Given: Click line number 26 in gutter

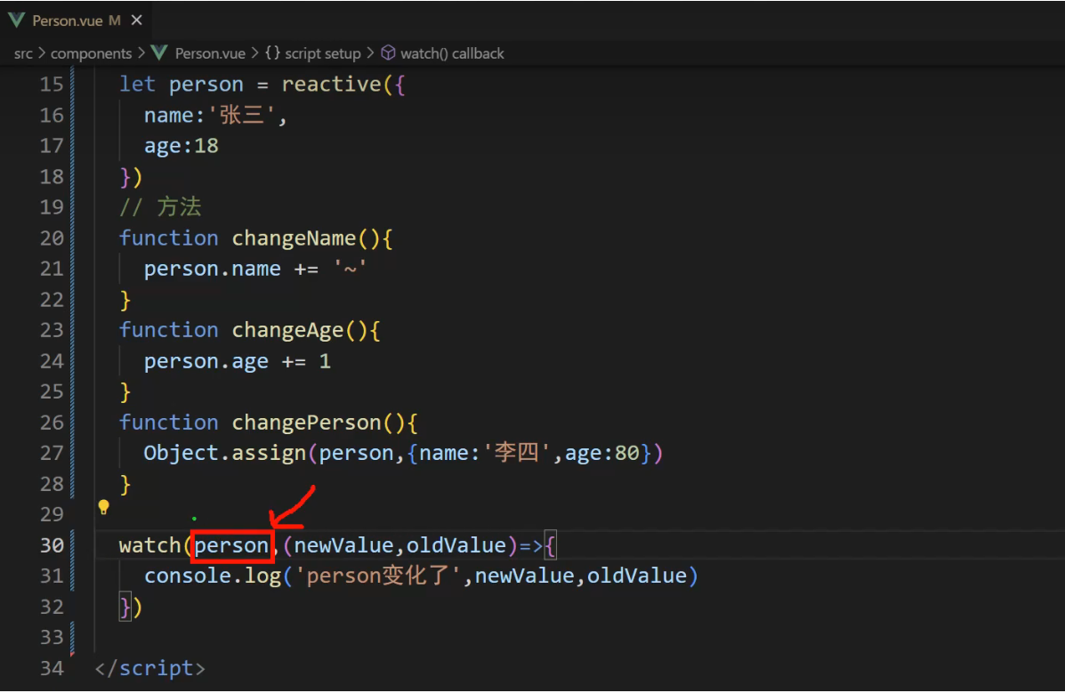Looking at the screenshot, I should pos(52,423).
